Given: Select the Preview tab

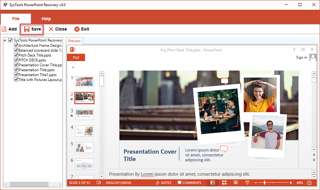Looking at the screenshot, I should click(x=74, y=41).
